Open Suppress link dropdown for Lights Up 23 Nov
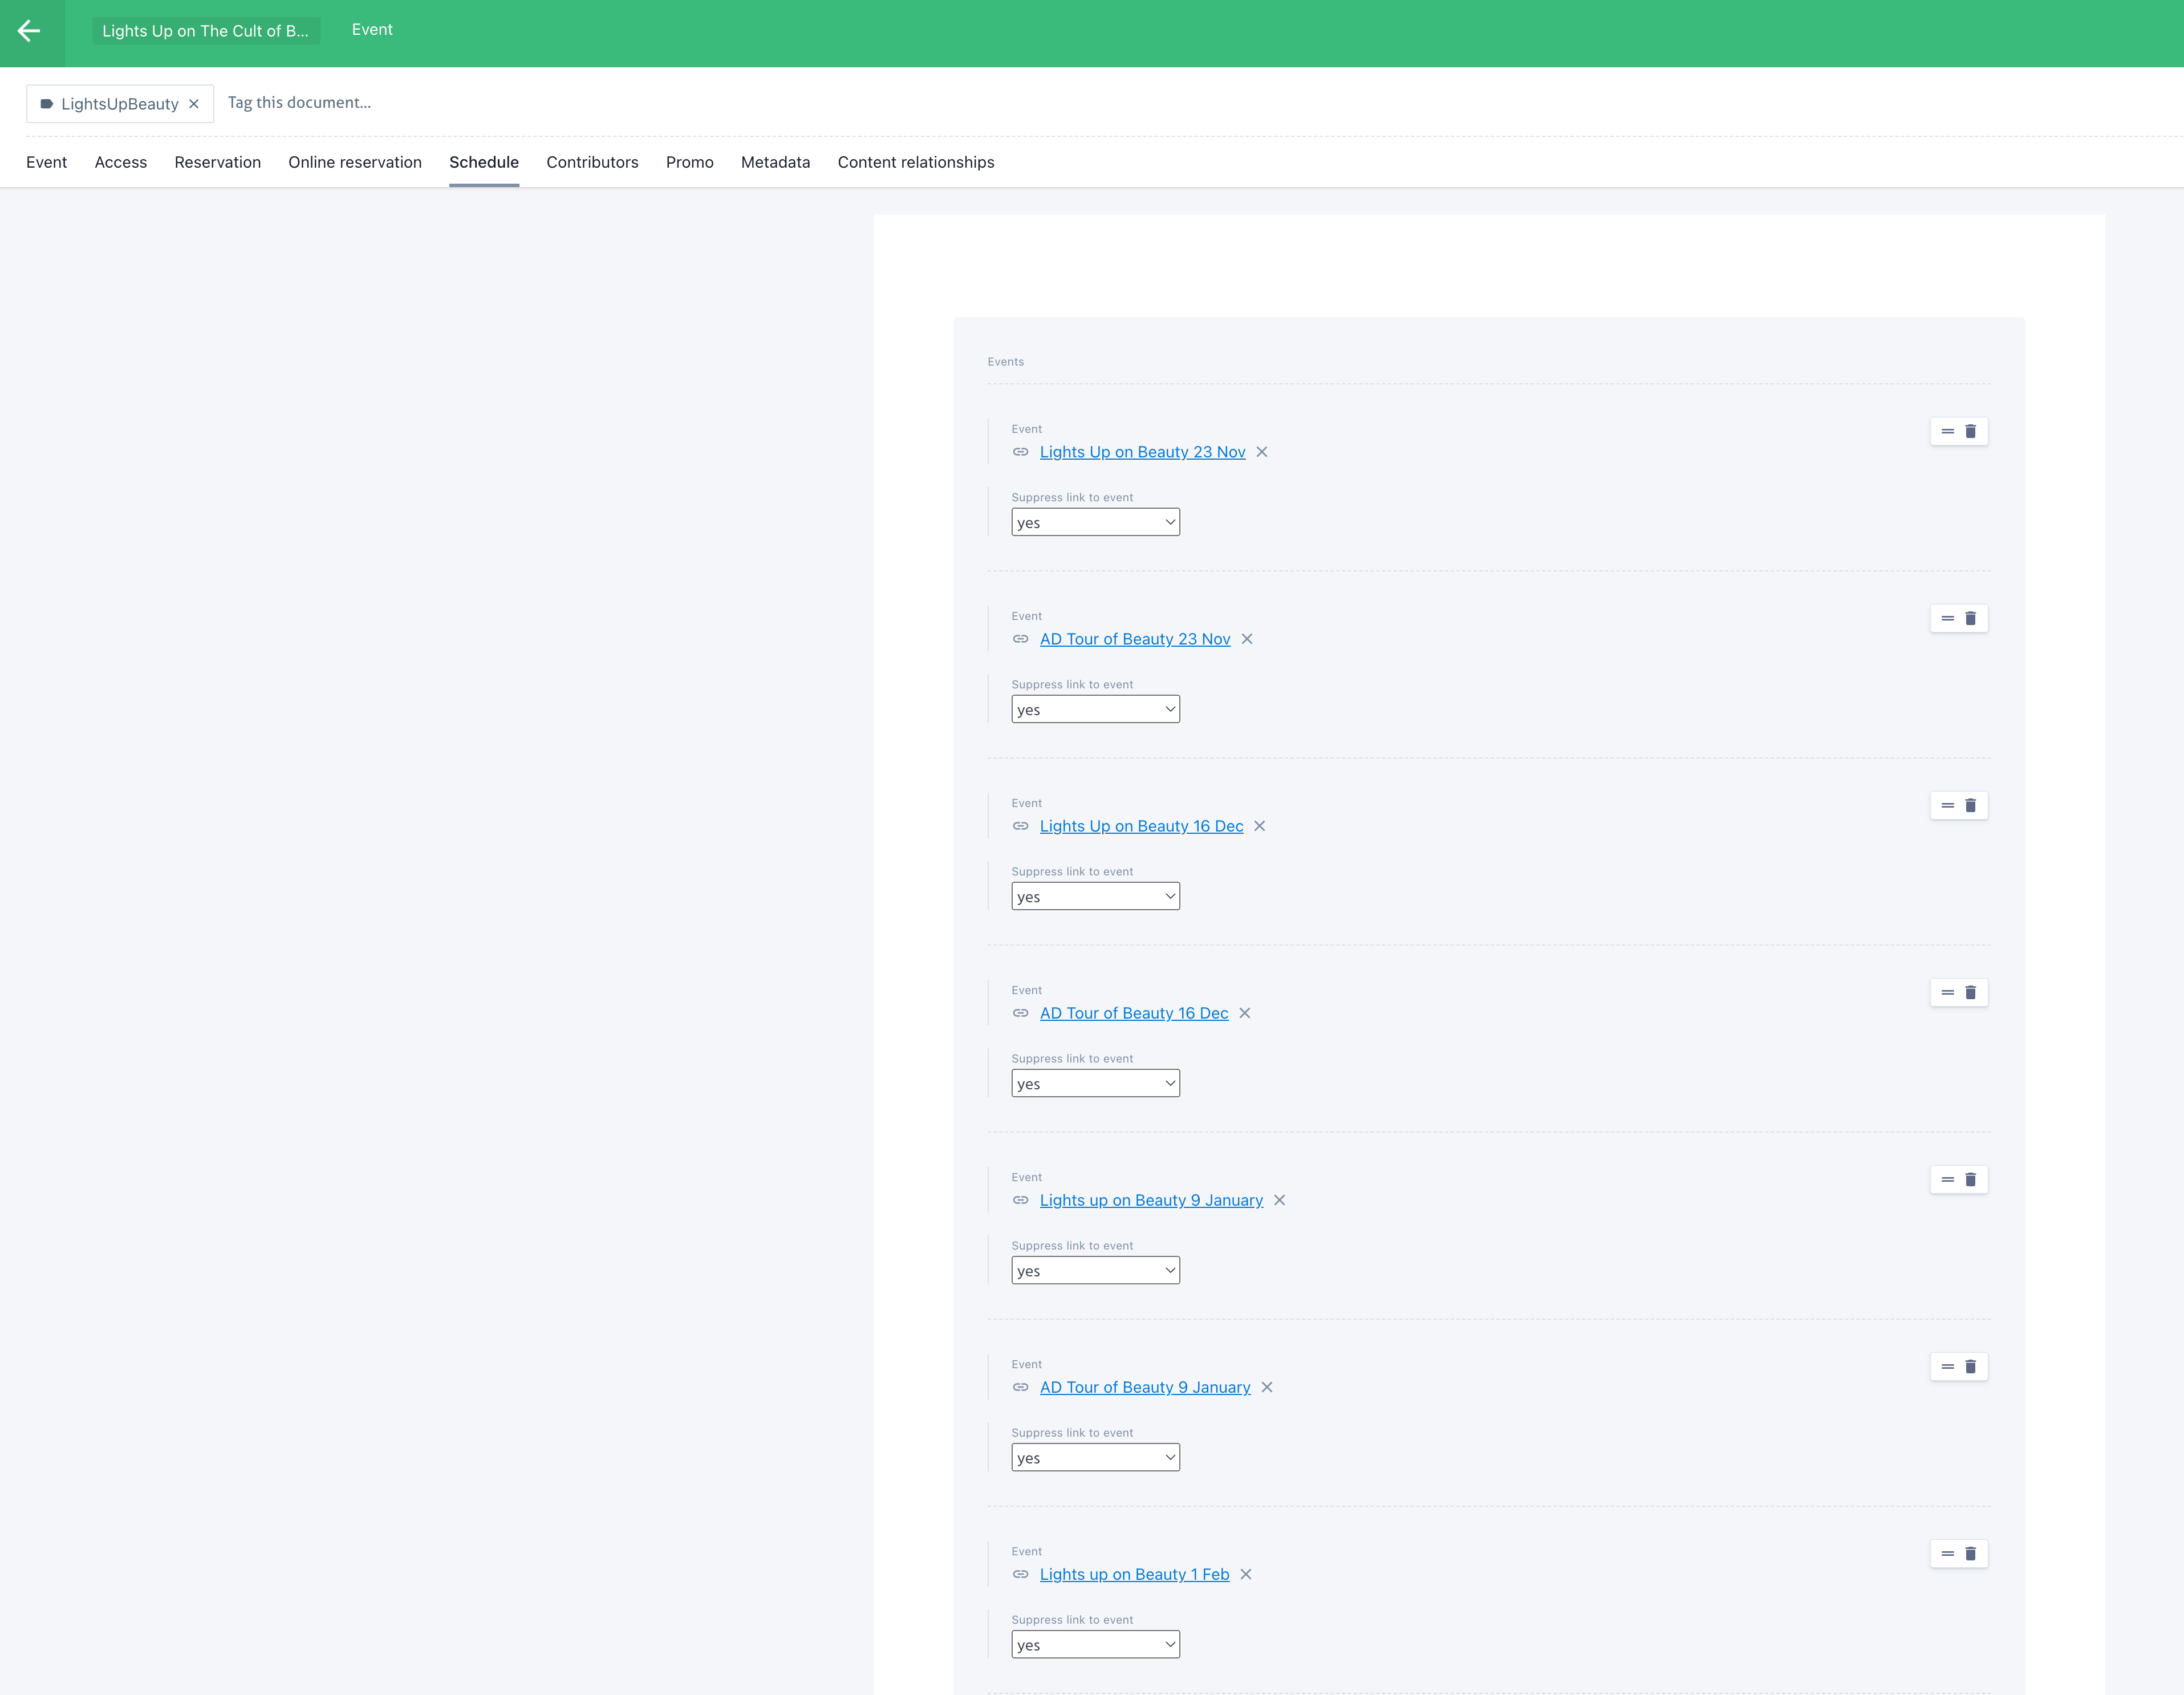 click(1095, 522)
